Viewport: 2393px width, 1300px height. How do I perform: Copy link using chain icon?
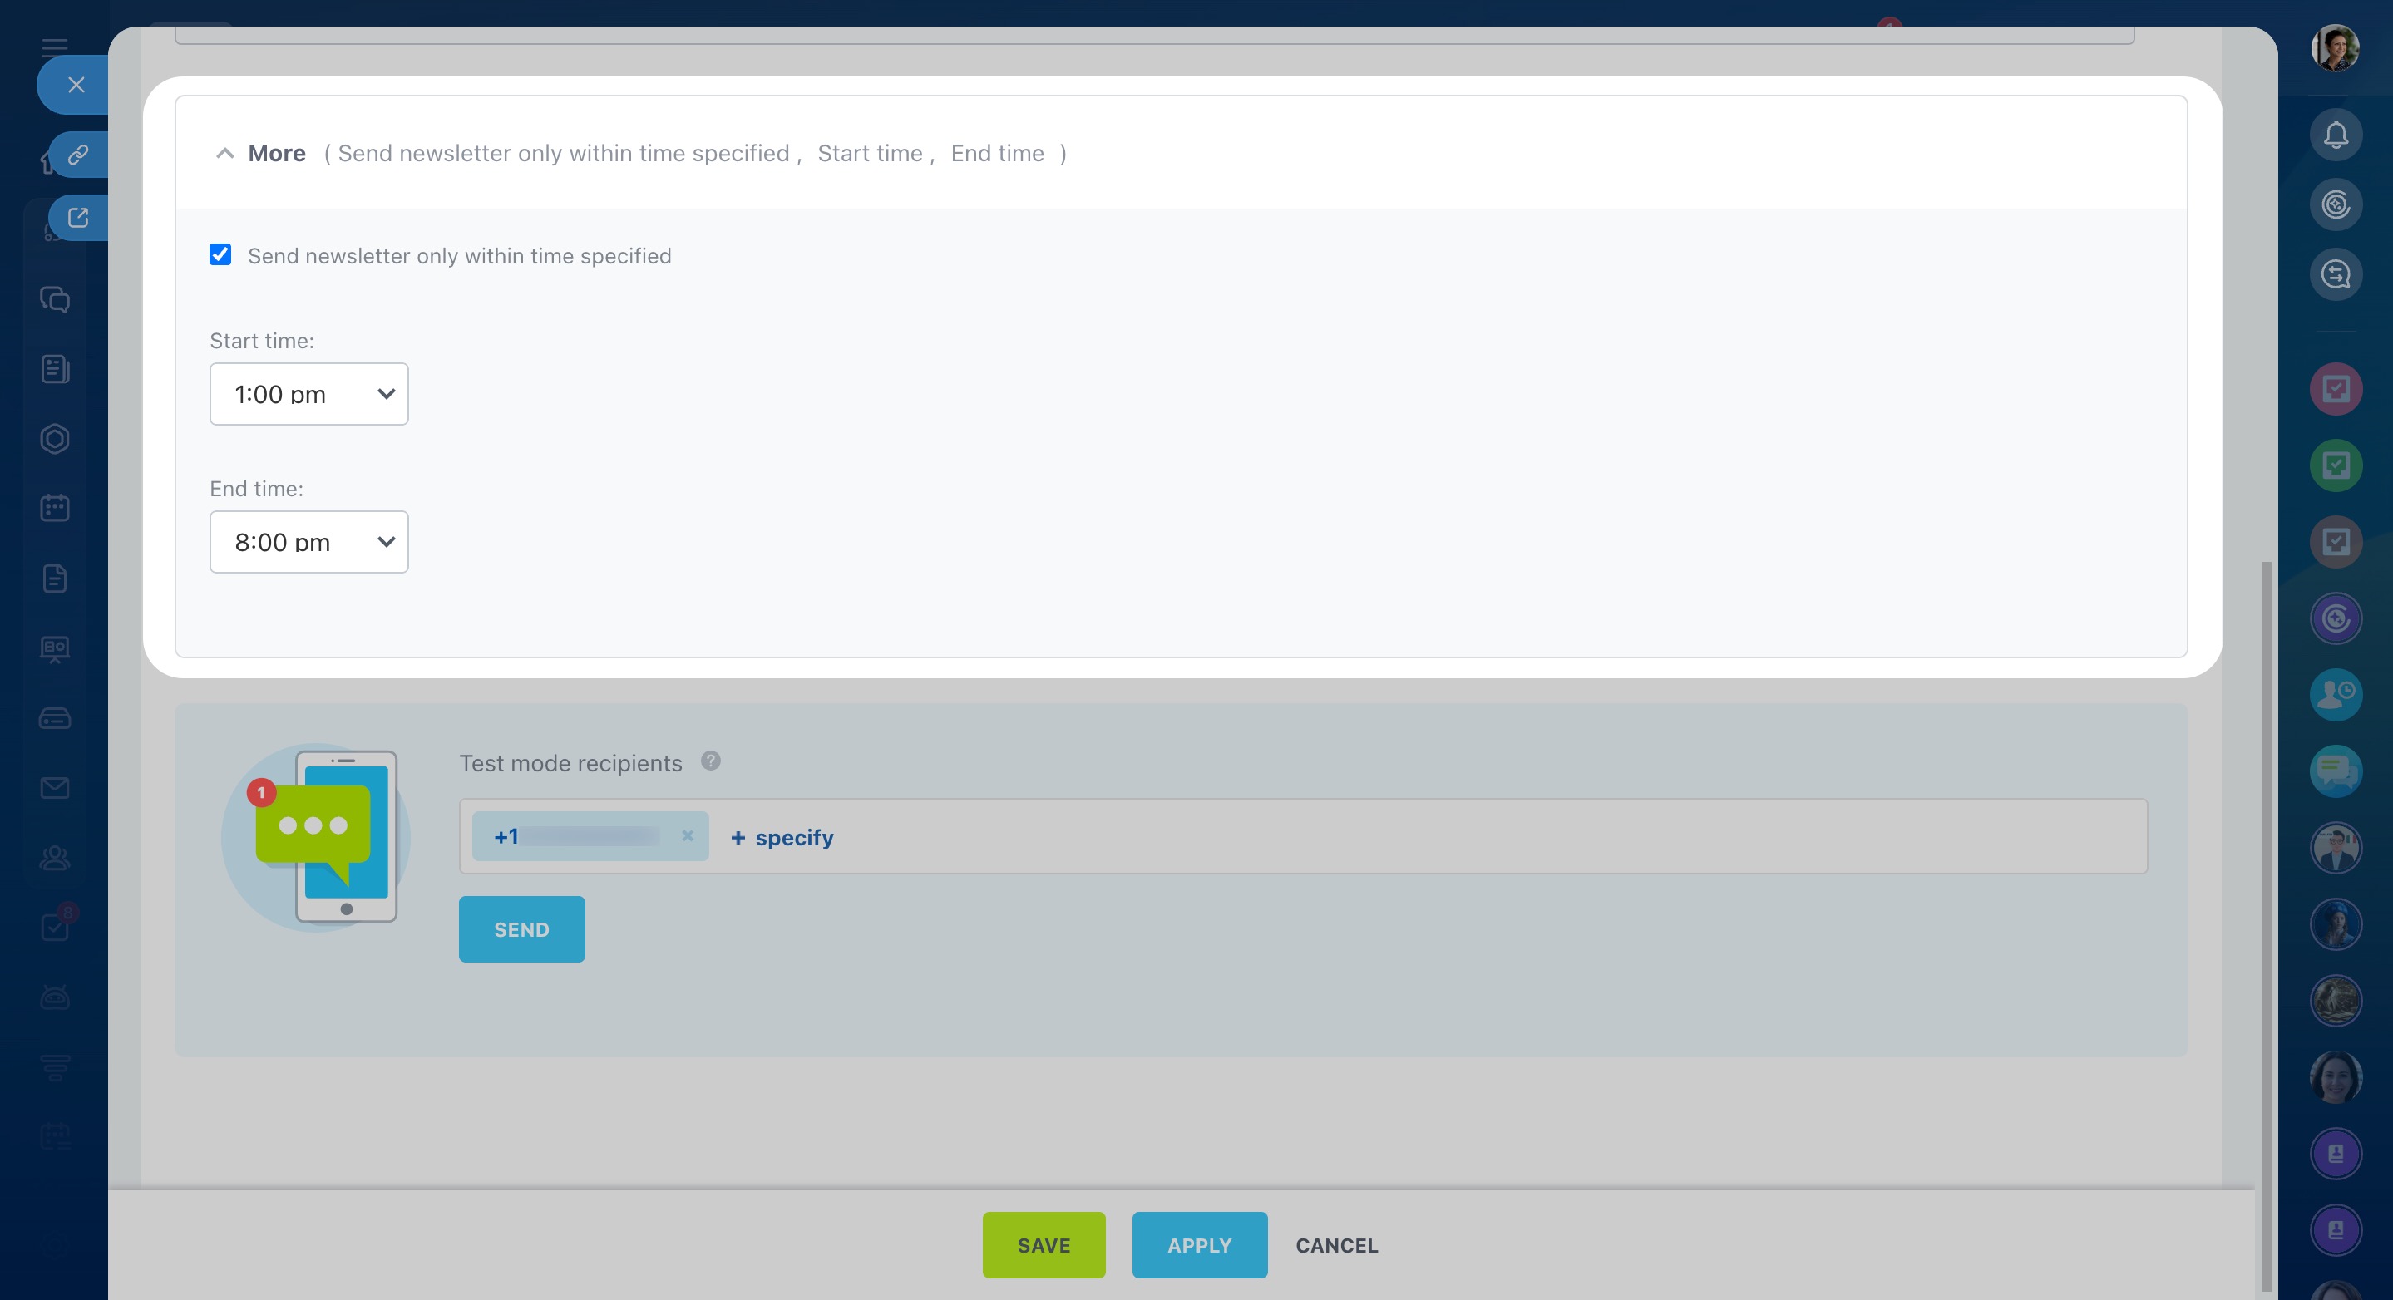tap(78, 154)
